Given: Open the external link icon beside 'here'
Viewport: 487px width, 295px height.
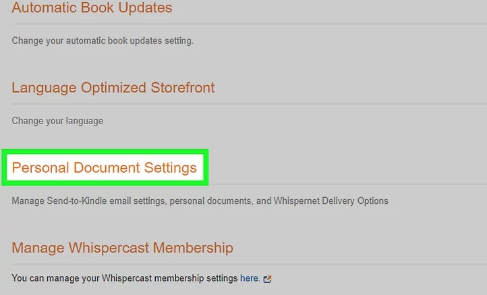Looking at the screenshot, I should coord(267,279).
